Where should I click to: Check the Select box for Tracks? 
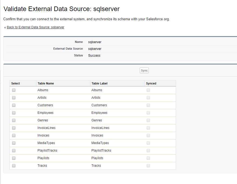[14, 166]
